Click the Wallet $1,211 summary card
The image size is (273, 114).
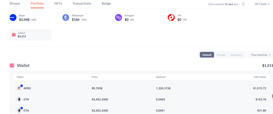[30, 35]
